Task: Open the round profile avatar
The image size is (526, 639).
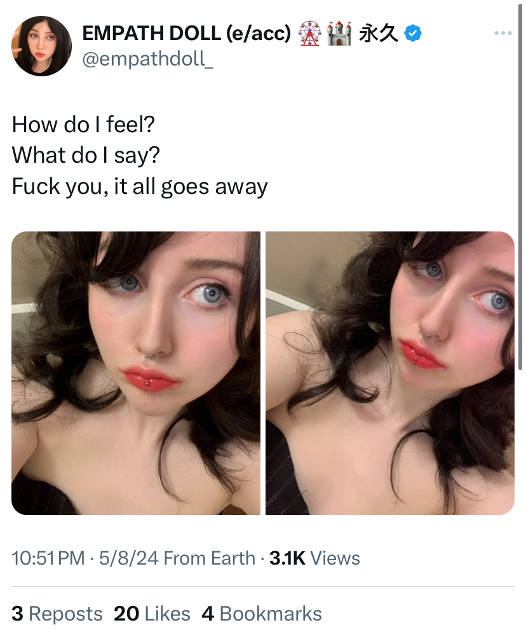Action: tap(41, 46)
